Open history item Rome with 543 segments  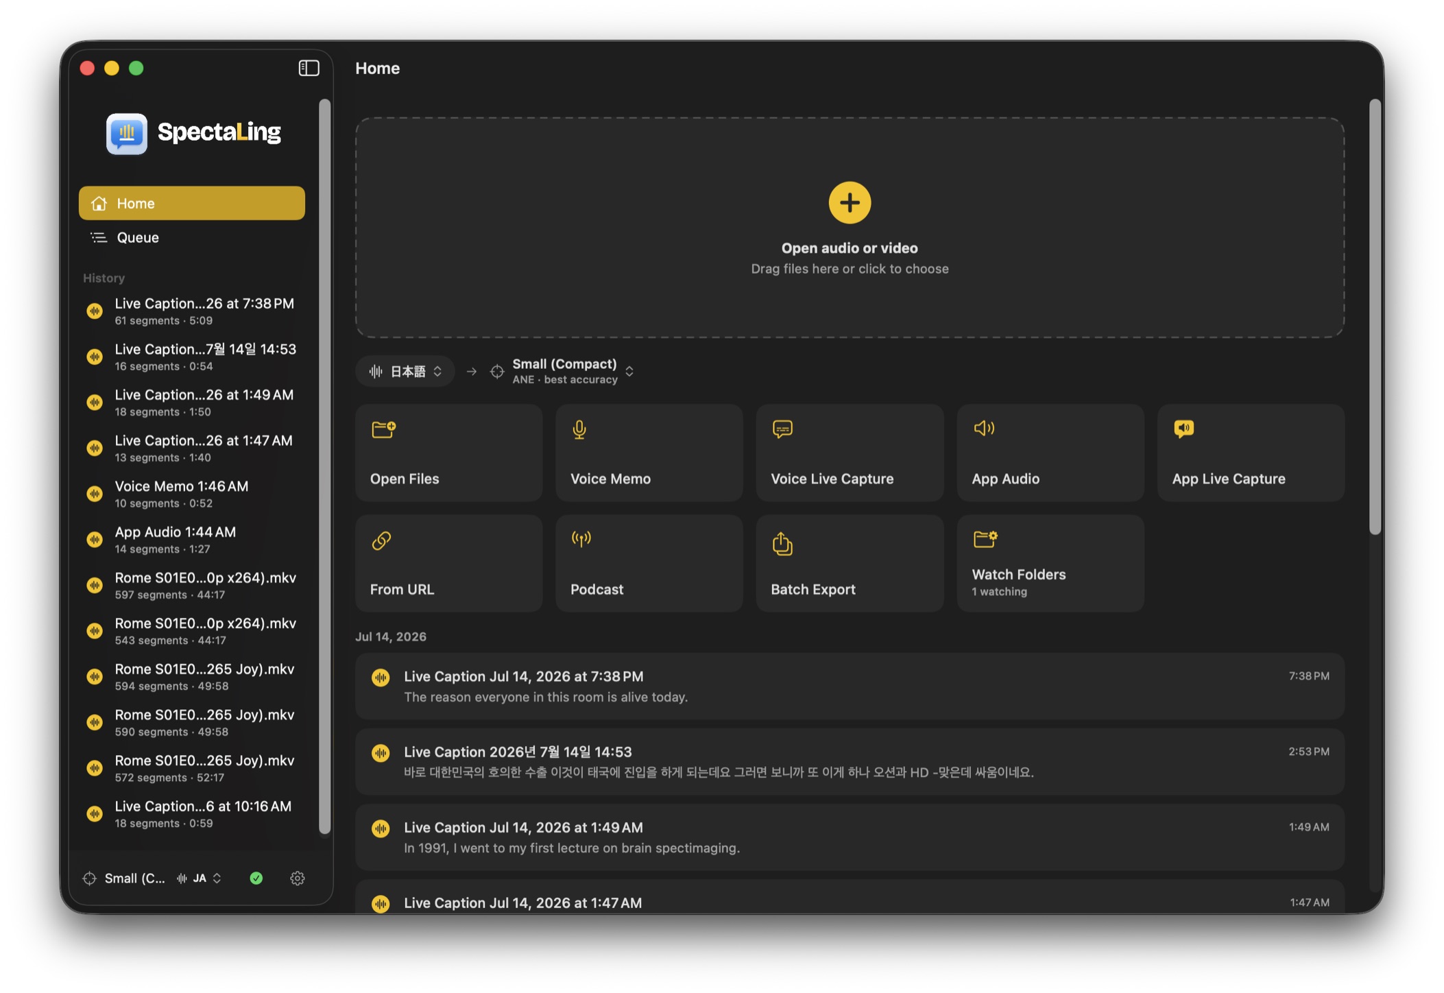point(192,631)
